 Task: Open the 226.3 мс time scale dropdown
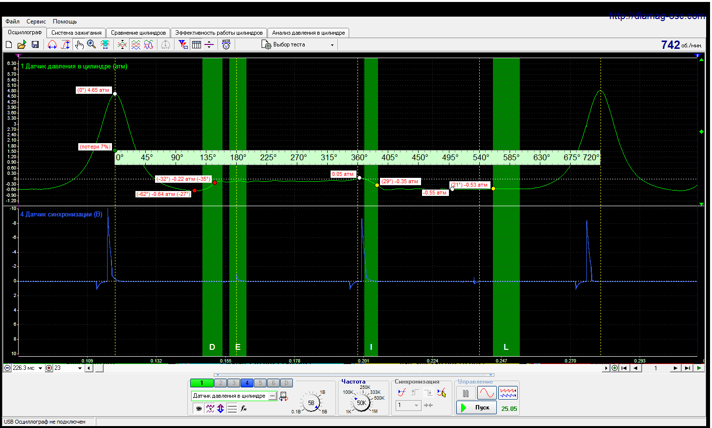41,368
